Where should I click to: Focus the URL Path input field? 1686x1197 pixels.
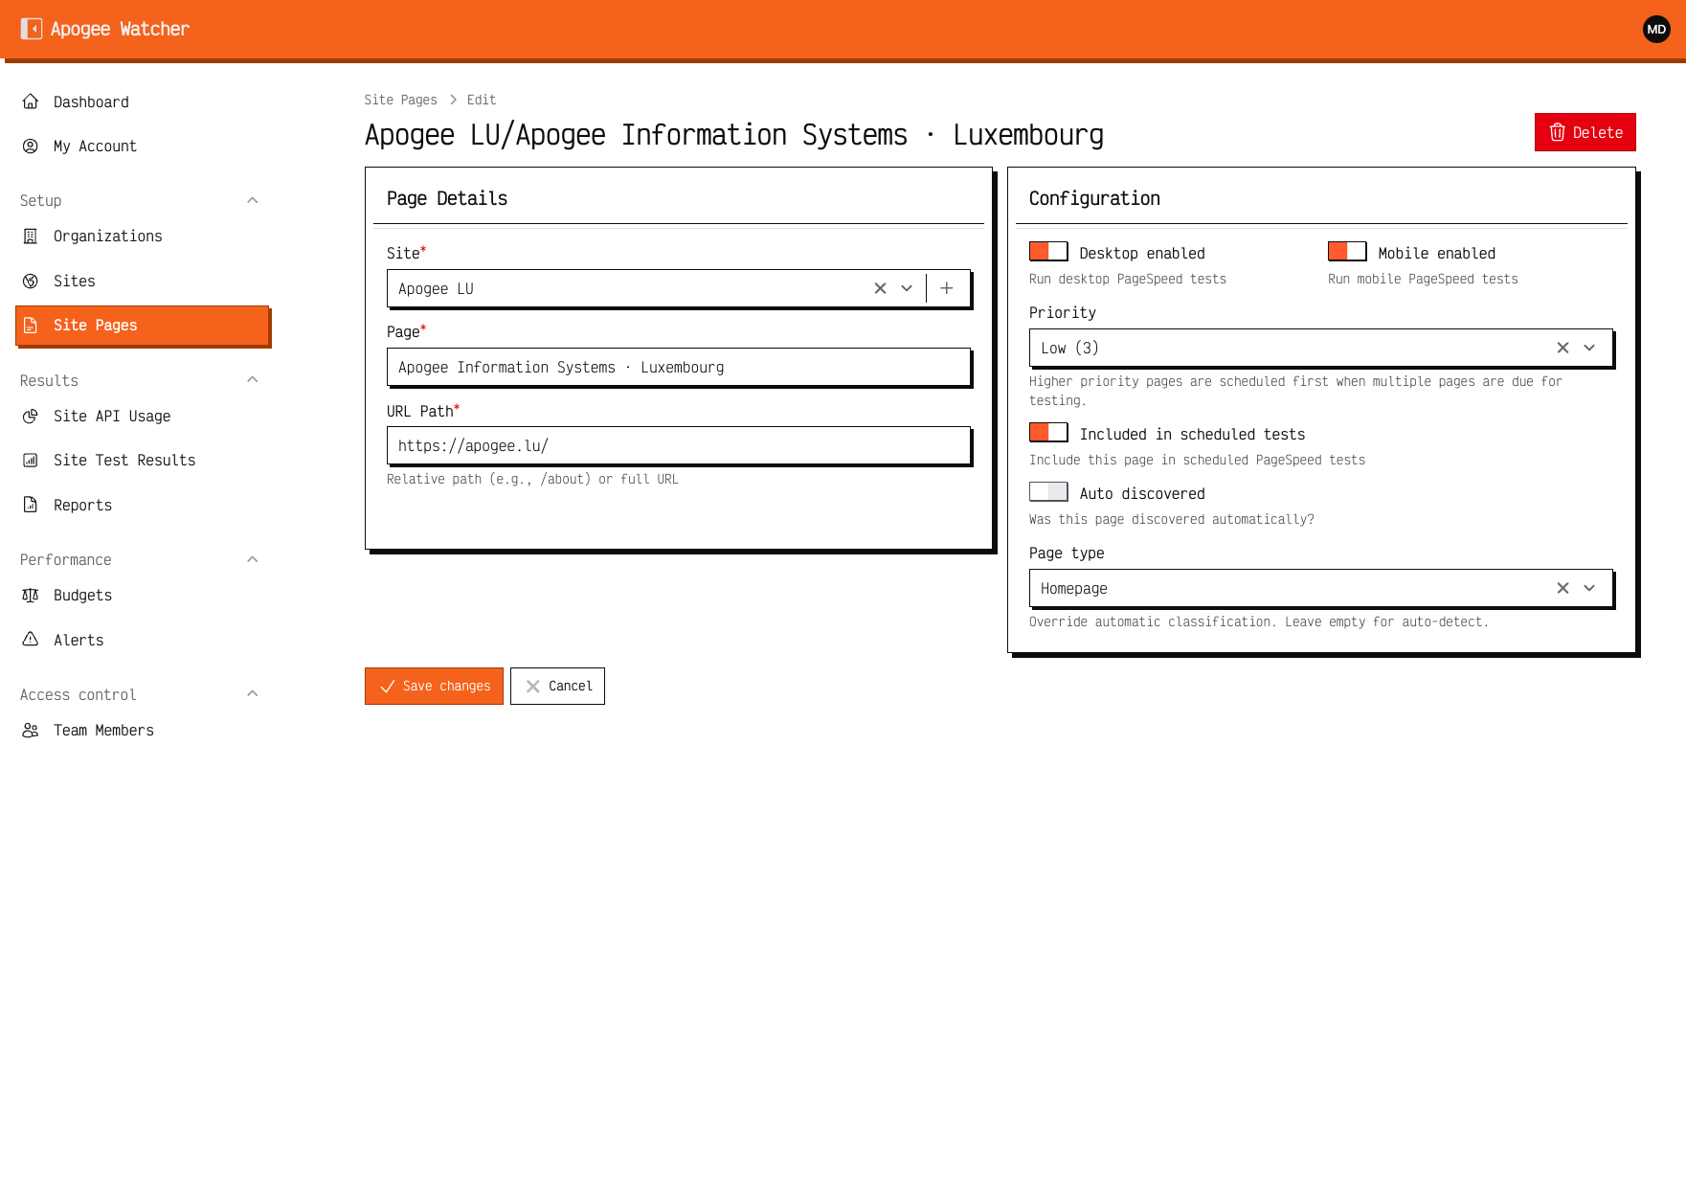tap(679, 445)
